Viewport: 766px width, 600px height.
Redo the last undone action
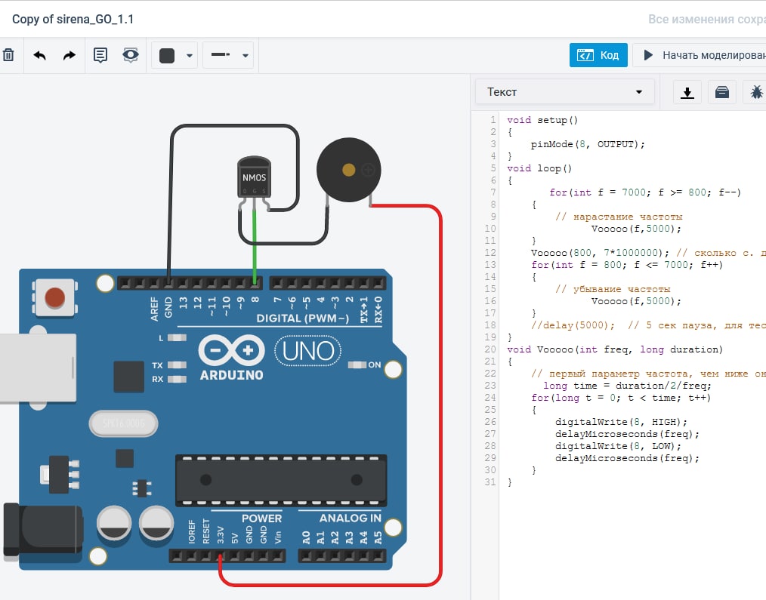(x=69, y=55)
